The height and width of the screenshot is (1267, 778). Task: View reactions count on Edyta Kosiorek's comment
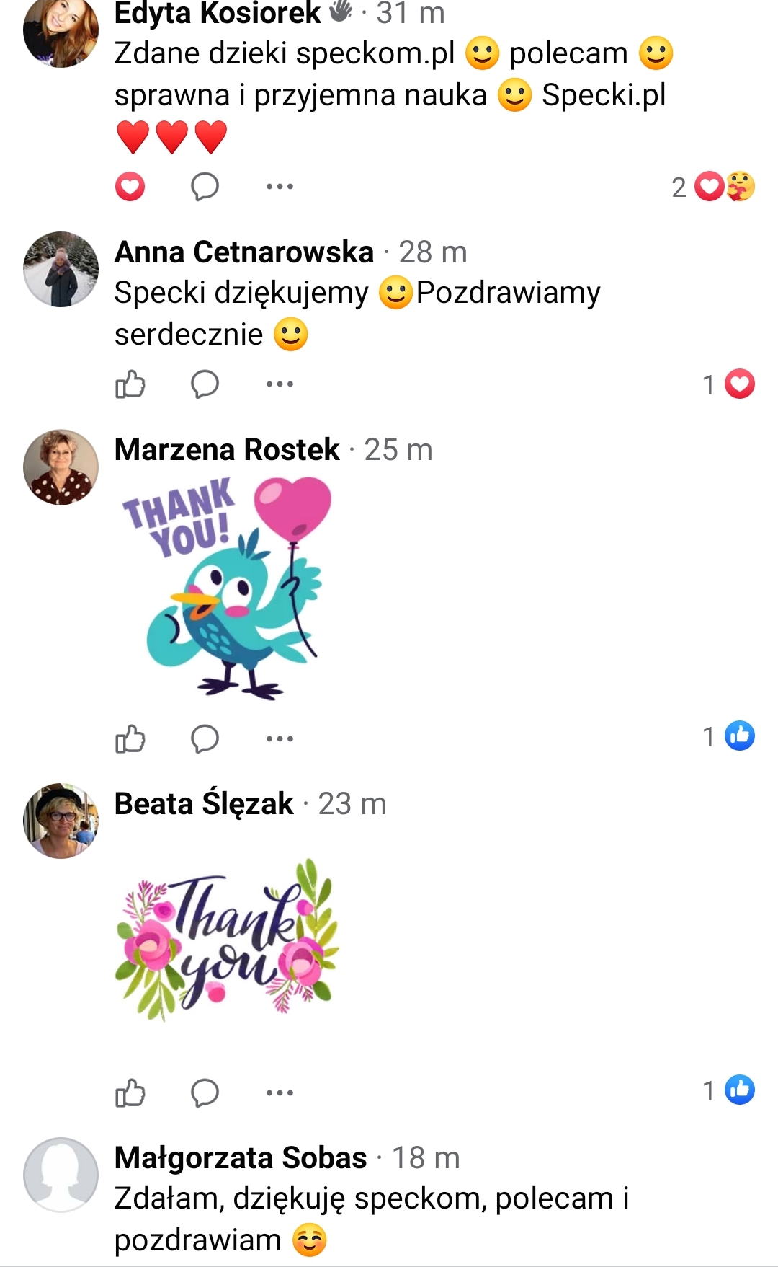(713, 187)
